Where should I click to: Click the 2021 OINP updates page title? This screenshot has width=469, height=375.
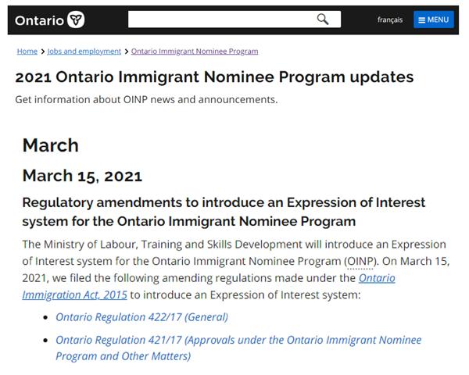tap(214, 77)
